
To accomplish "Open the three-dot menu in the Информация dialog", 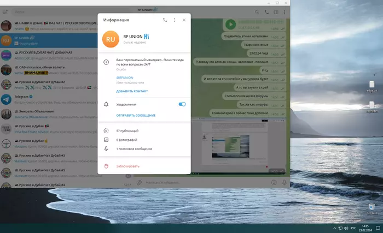I will click(x=175, y=20).
